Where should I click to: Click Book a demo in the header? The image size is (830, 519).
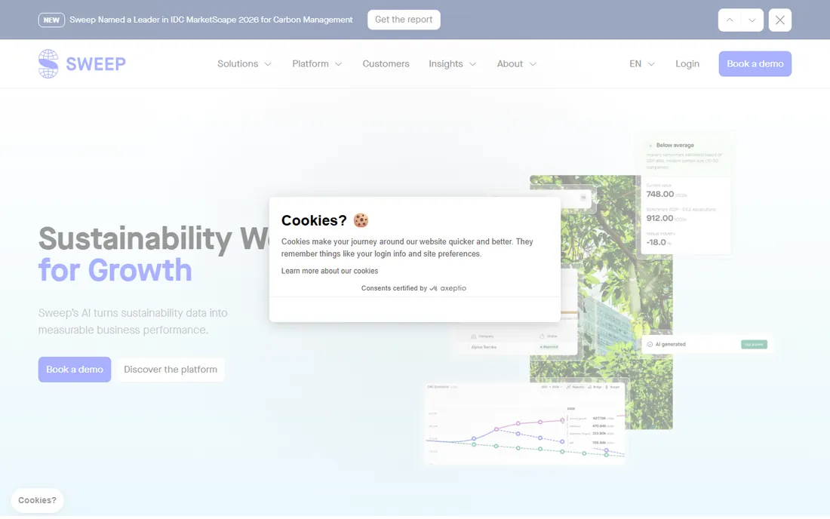pos(755,64)
